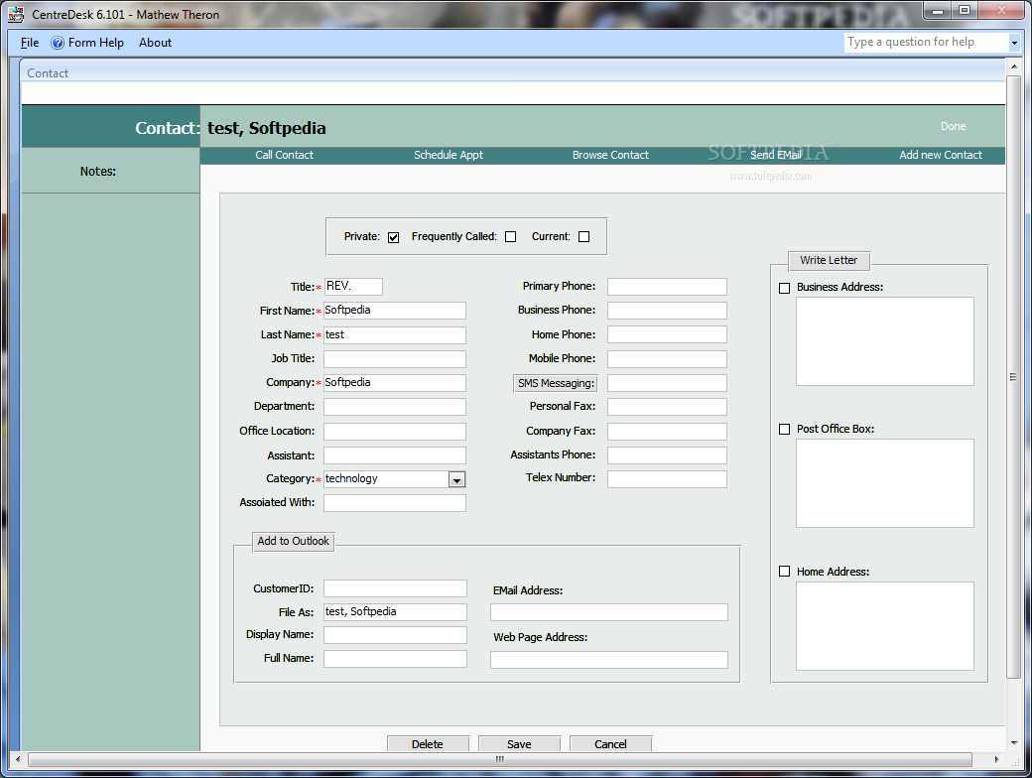Cancel the contact edits
The image size is (1032, 778).
(x=611, y=744)
